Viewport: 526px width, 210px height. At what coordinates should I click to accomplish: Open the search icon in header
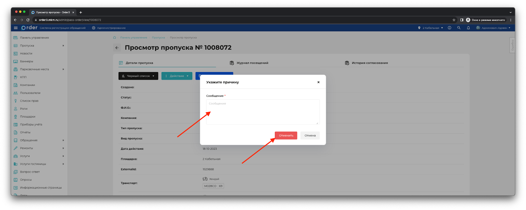tap(459, 28)
